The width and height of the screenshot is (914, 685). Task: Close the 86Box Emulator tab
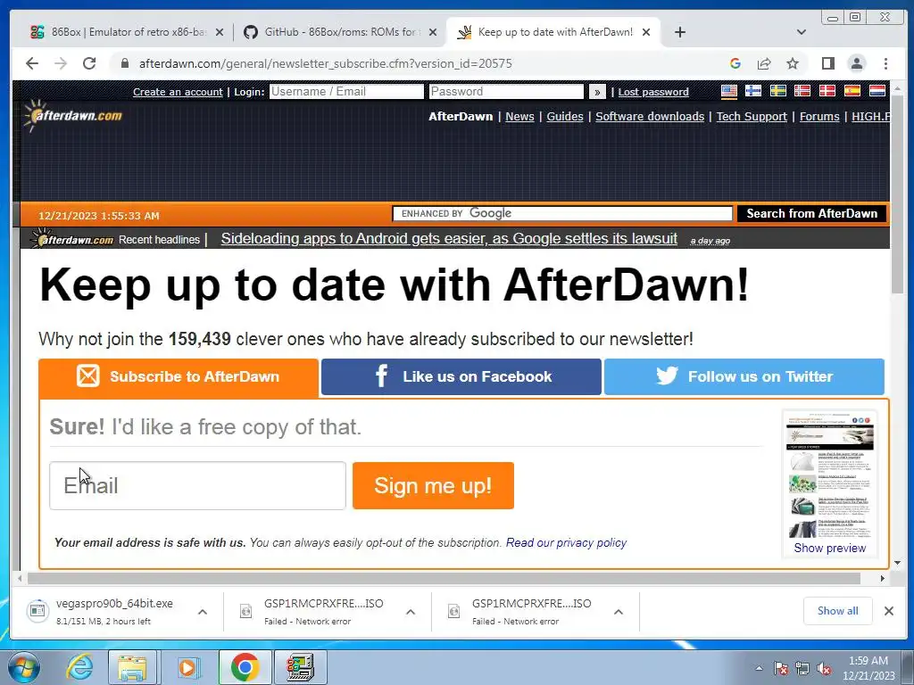220,32
